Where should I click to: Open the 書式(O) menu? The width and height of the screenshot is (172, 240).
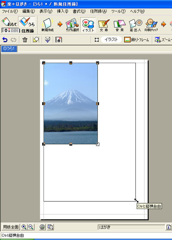[x=79, y=11]
